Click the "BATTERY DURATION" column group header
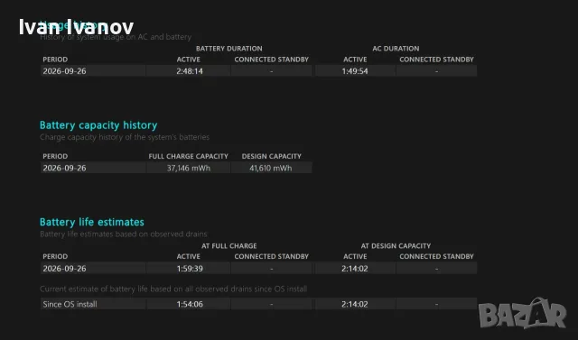Screen dimensions: 578x340 (x=228, y=49)
